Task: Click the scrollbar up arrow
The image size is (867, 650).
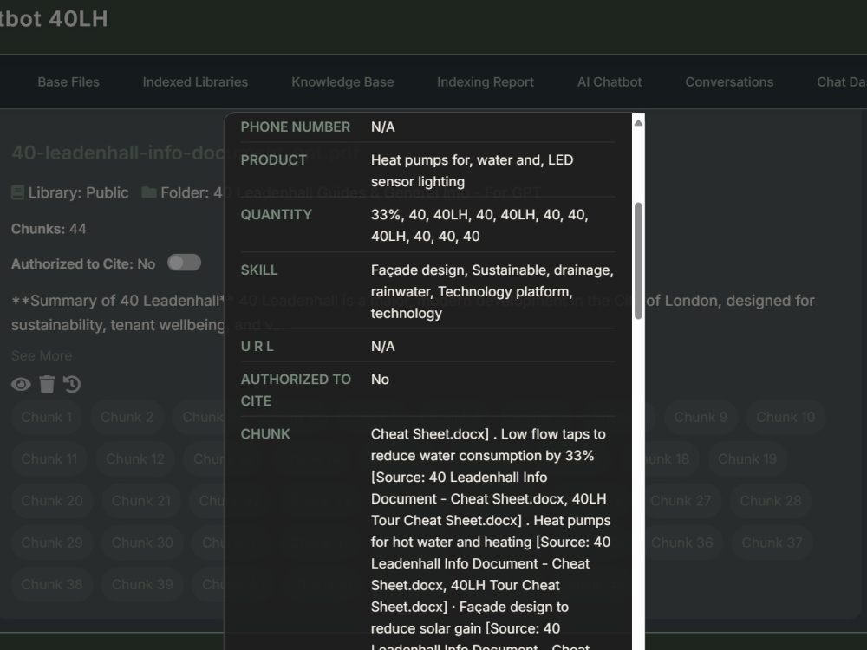Action: coord(638,123)
